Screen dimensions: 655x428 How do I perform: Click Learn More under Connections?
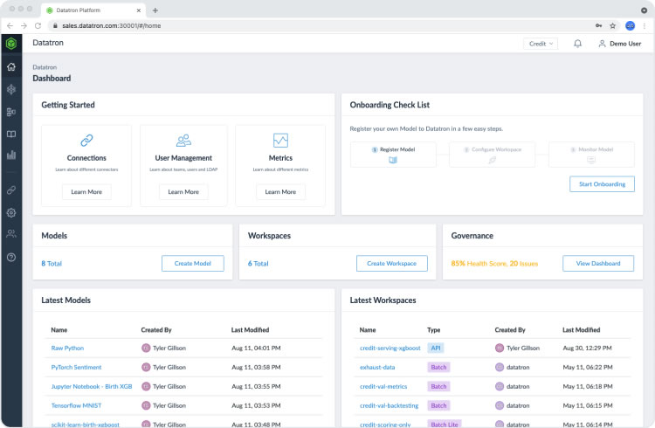(86, 192)
